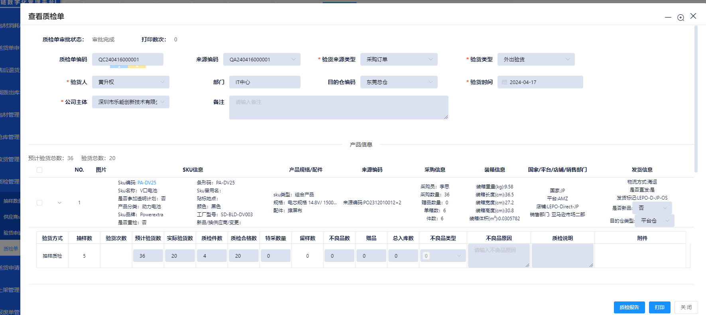
Task: Click the resize handle of 不良品原因 textarea
Action: [x=527, y=265]
